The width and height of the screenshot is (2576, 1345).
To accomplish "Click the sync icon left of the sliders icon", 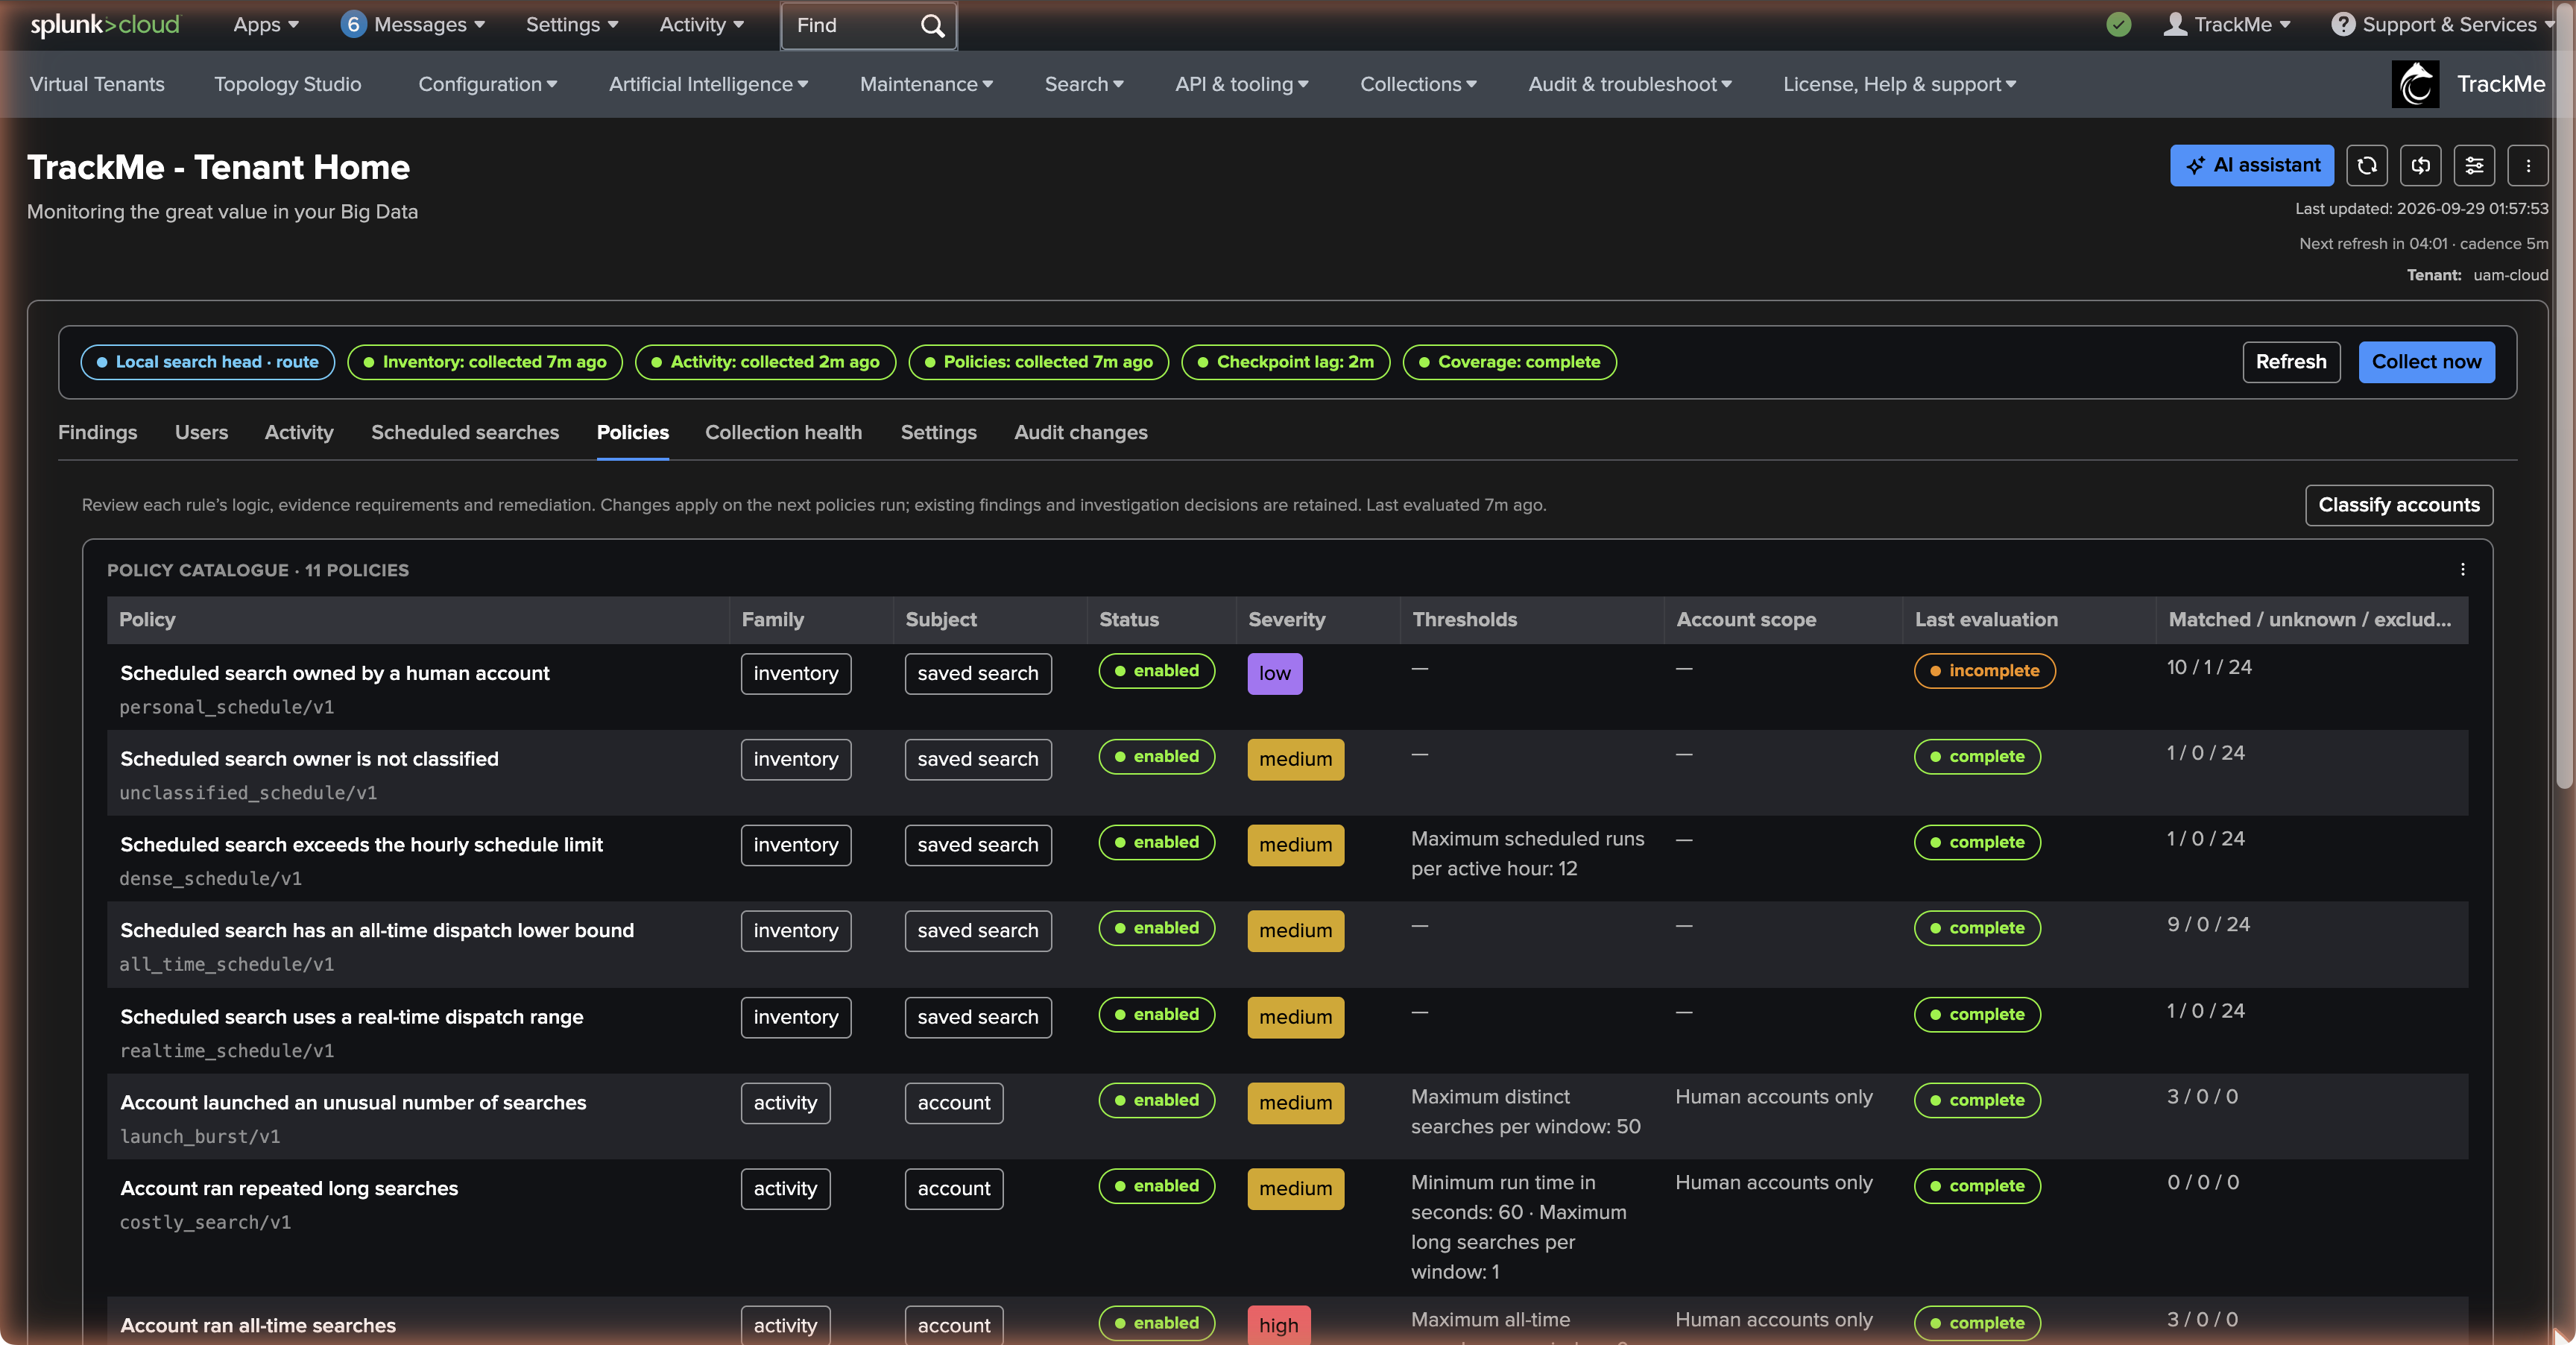I will tap(2421, 166).
